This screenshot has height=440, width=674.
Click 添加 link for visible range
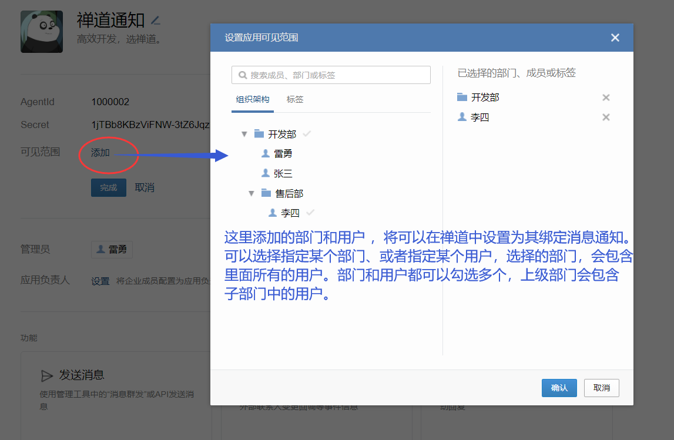(100, 153)
